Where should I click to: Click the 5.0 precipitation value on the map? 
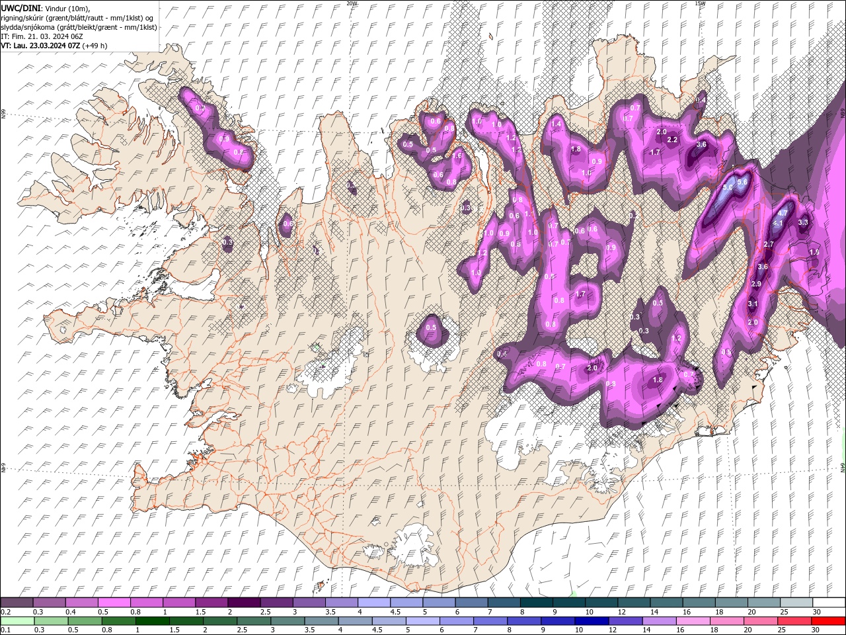[728, 188]
